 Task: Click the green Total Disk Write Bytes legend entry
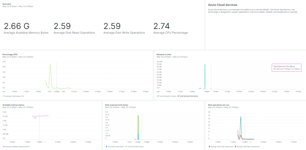(x=135, y=146)
